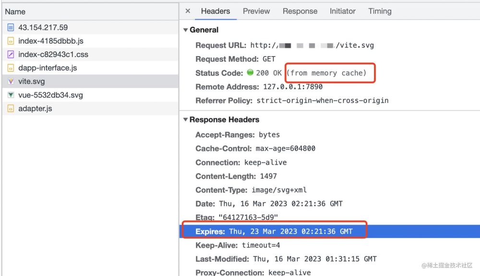Viewport: 480px width, 276px height.
Task: Select the dapp-interface.js request
Action: coord(90,68)
